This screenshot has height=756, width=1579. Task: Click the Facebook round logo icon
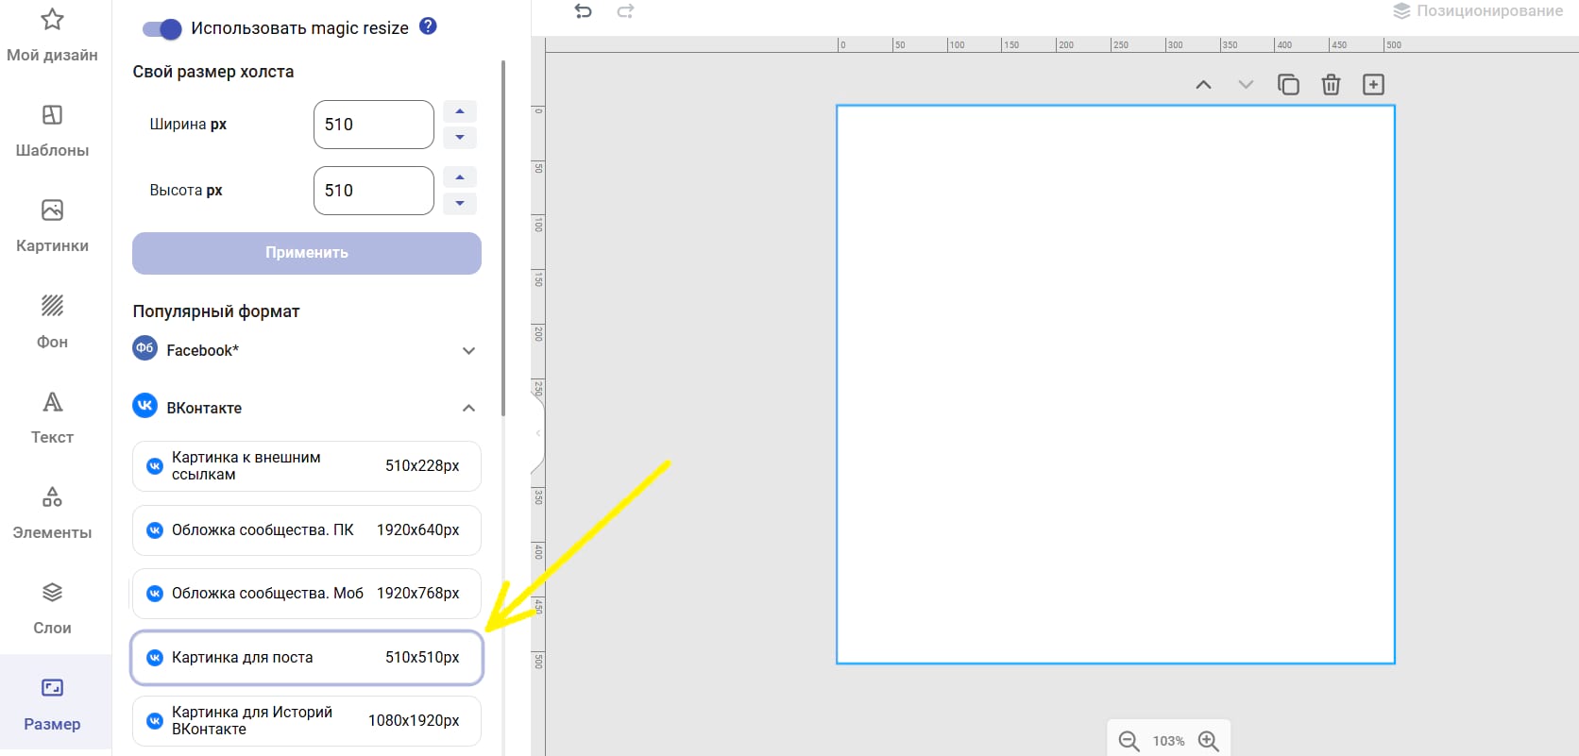click(x=144, y=348)
